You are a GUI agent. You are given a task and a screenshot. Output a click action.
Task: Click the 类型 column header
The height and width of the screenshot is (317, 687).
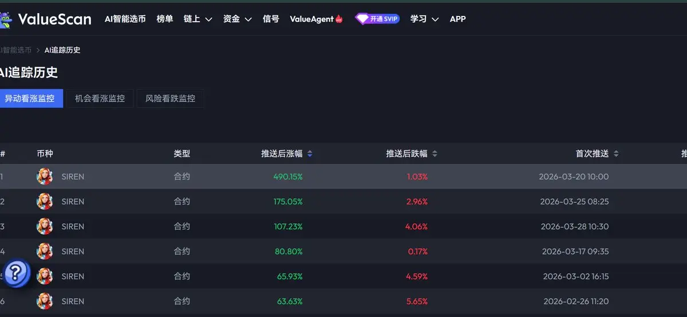coord(181,154)
